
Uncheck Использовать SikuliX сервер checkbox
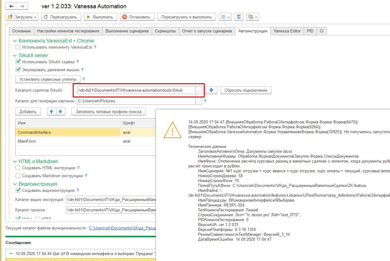click(18, 62)
